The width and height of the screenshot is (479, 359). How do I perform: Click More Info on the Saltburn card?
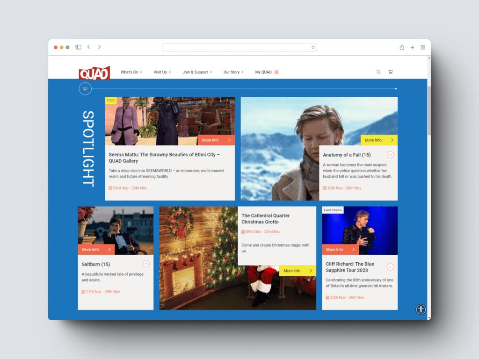tap(96, 249)
